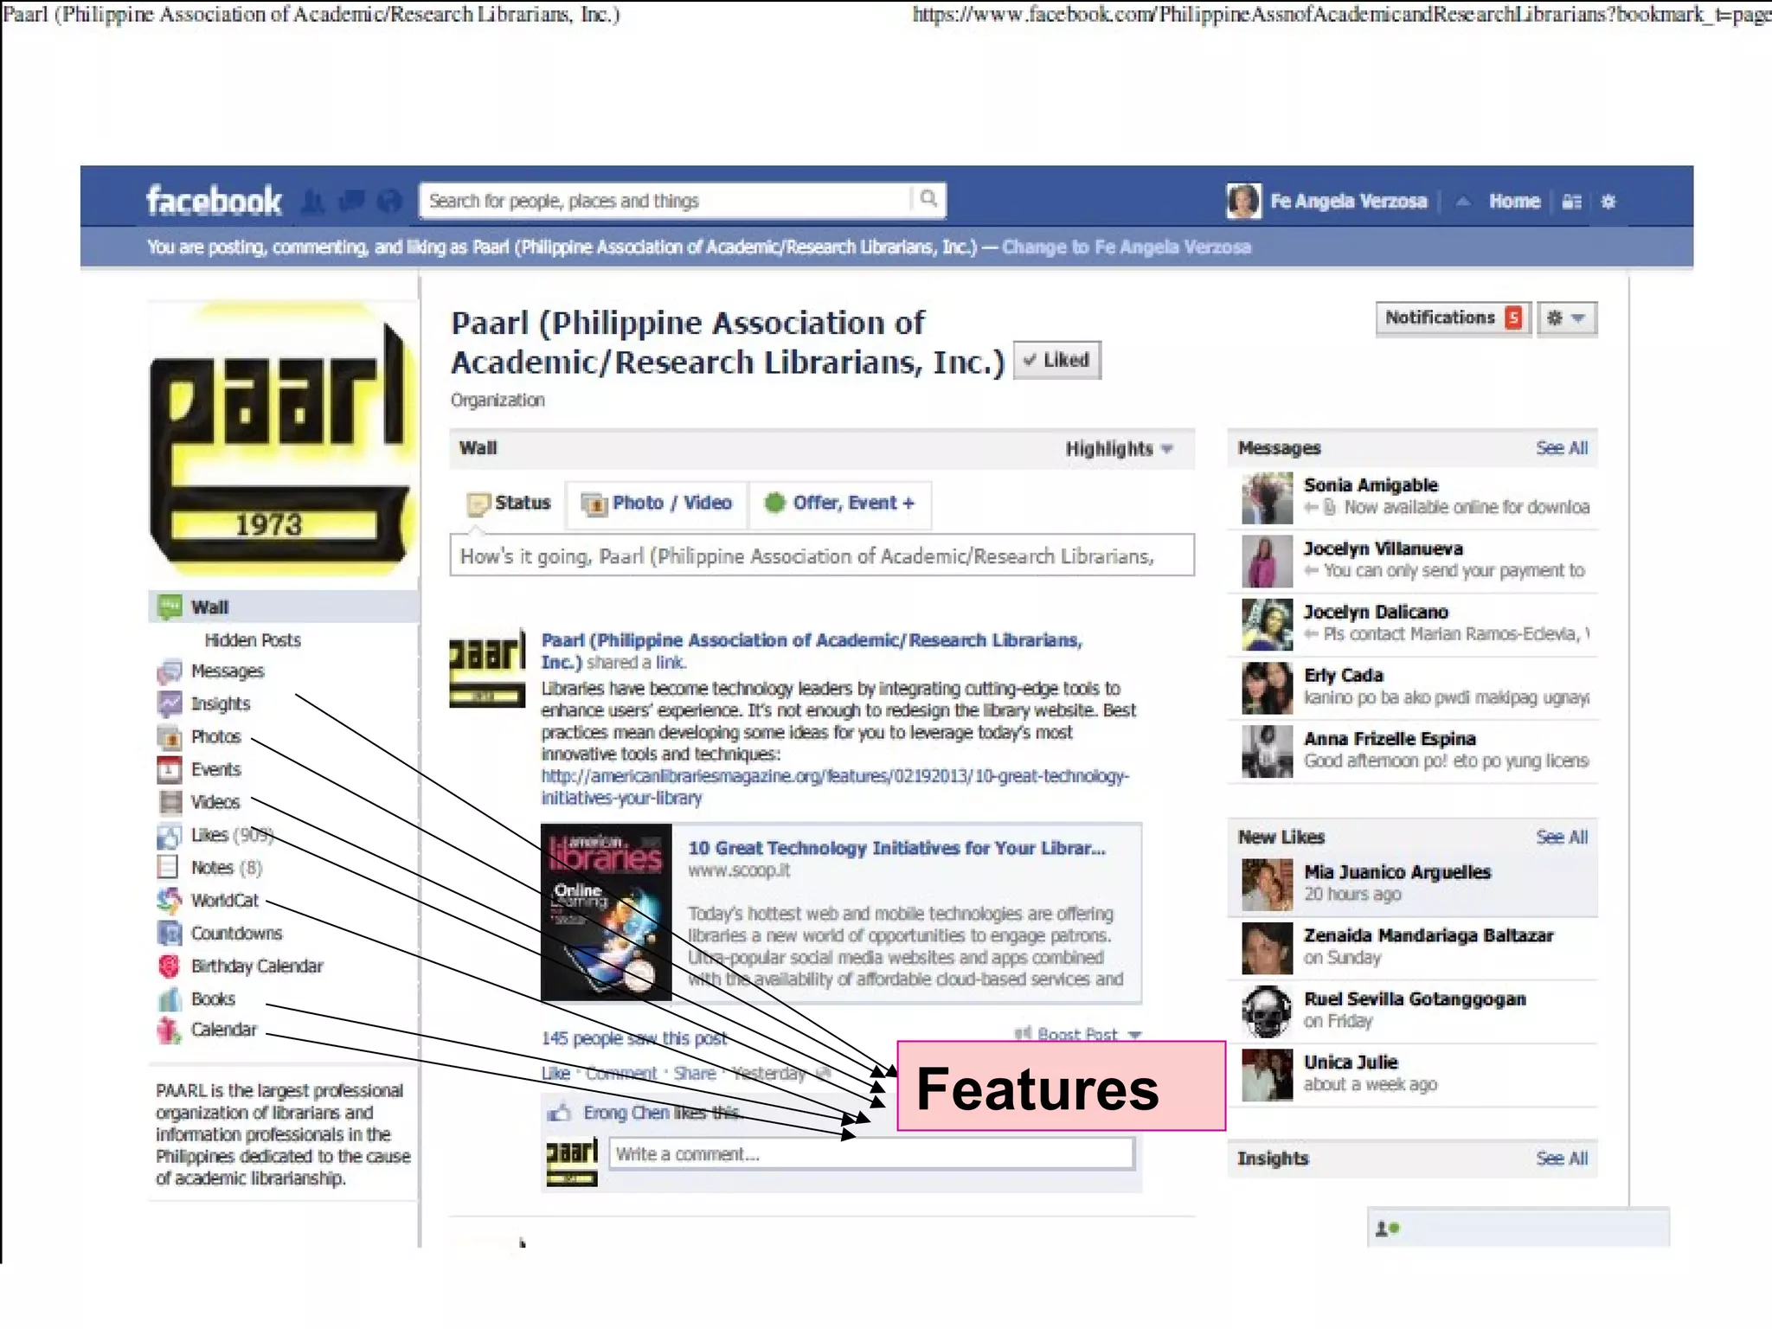Toggle chat availability icon at bottom

[1387, 1228]
